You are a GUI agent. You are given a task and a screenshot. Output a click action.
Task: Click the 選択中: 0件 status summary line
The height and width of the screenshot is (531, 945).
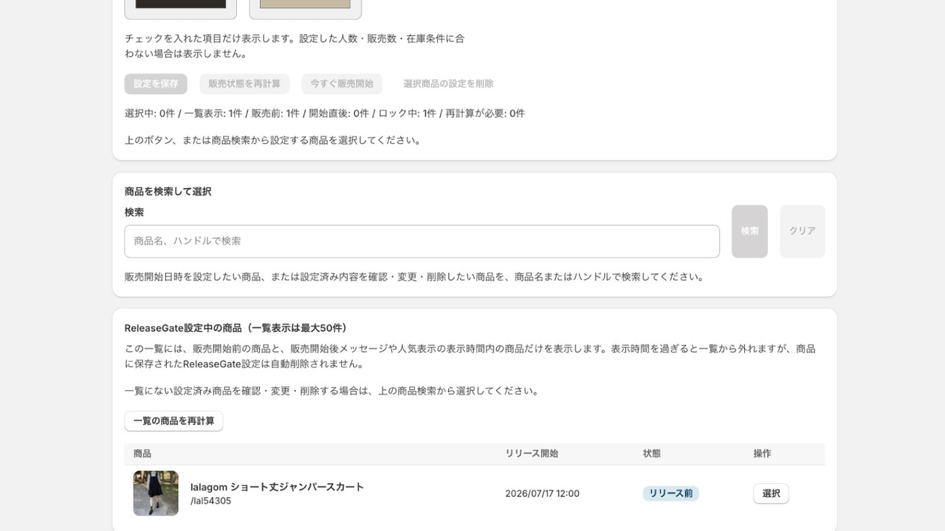click(325, 114)
